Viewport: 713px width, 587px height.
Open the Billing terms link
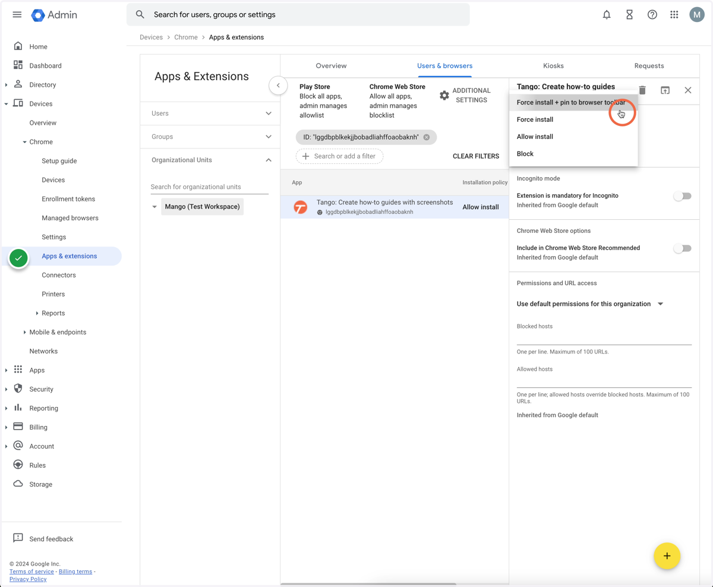75,572
